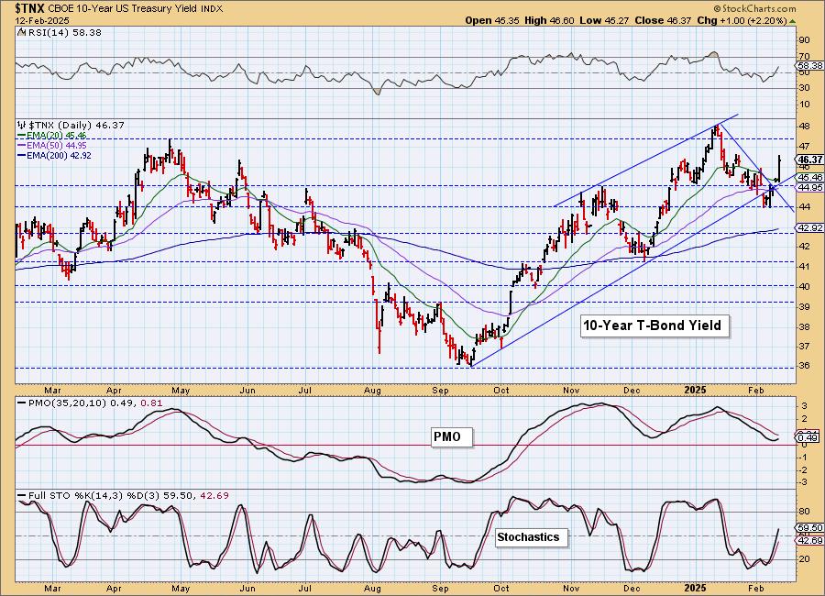Screen dimensions: 825x596
Task: Click the 0.49 PMO value tag on axis
Action: [808, 437]
